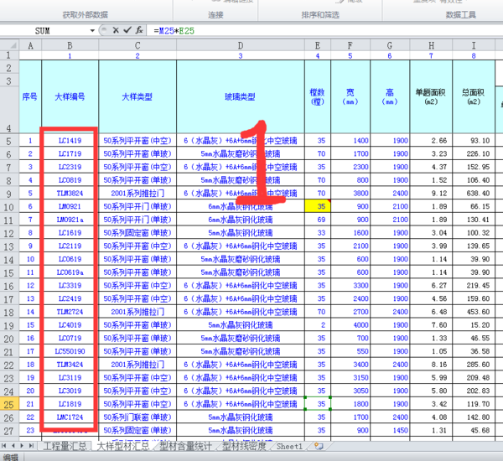This screenshot has height=461, width=503.
Task: Click the yellow highlighted cell E10
Action: 318,206
